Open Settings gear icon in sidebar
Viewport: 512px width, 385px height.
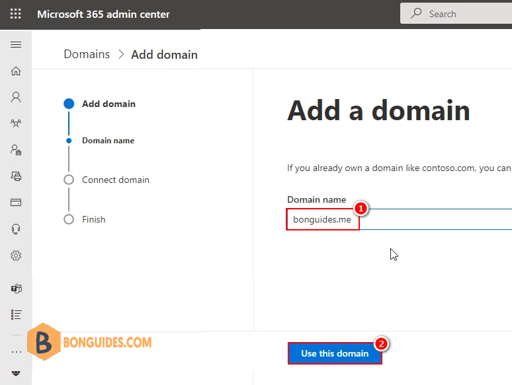click(16, 256)
